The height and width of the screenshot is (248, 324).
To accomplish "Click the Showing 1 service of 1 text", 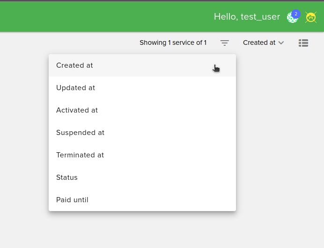I will click(x=173, y=43).
